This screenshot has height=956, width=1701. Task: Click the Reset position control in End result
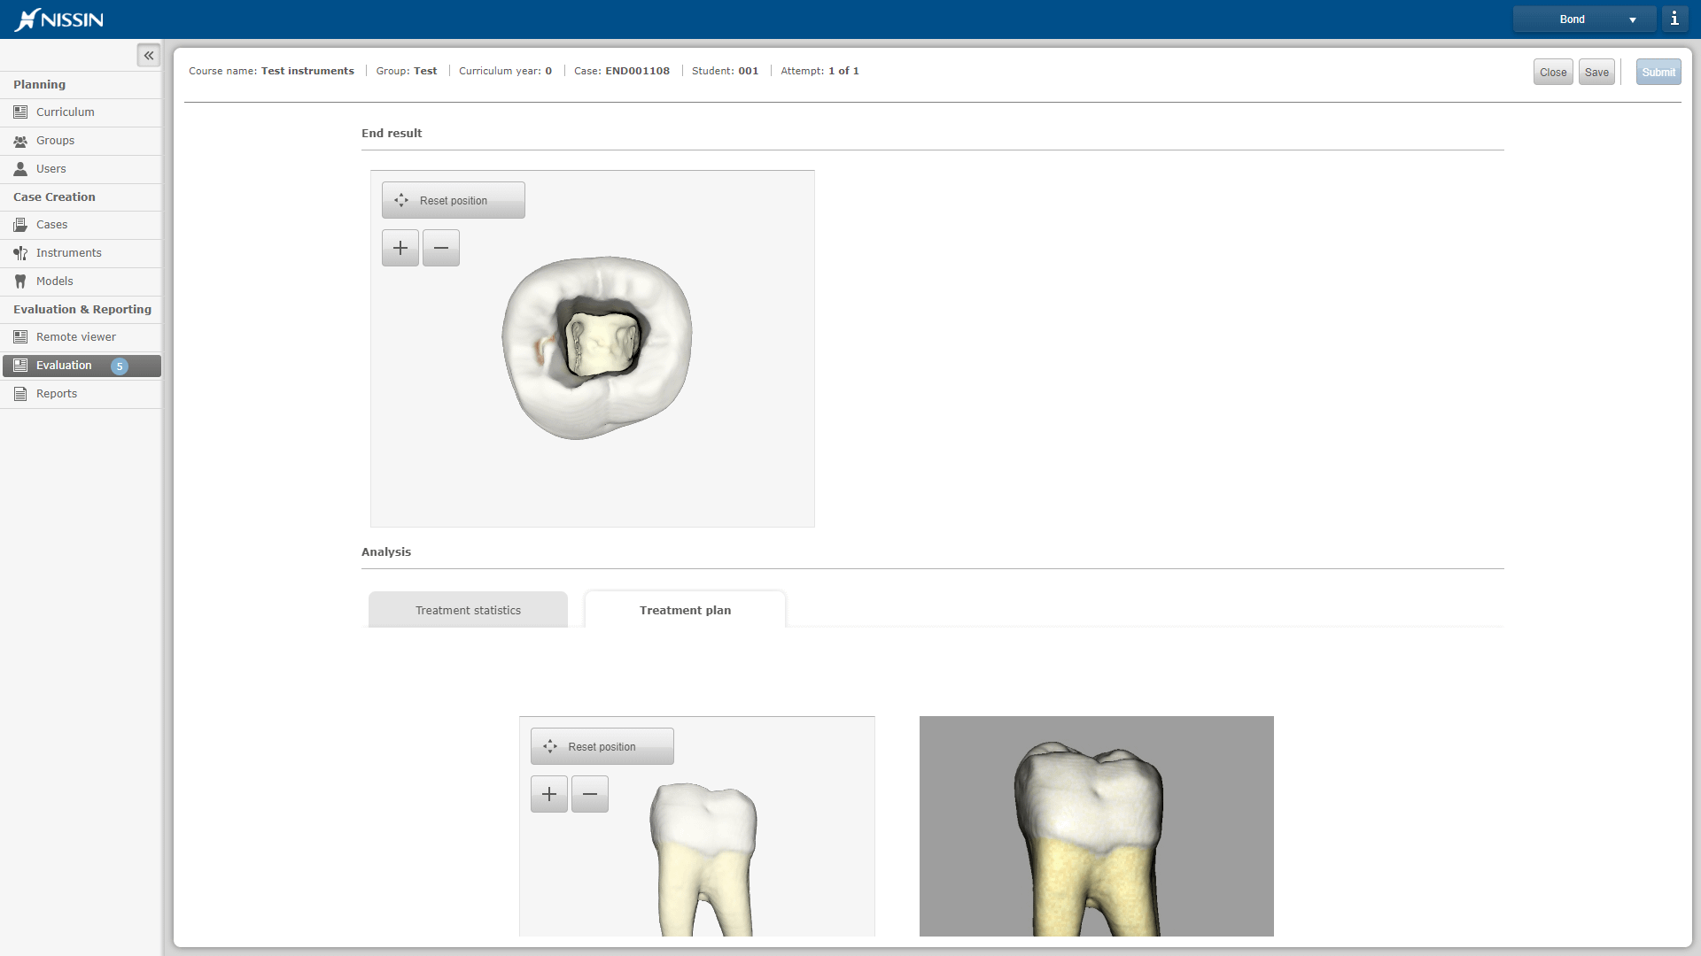pyautogui.click(x=453, y=200)
